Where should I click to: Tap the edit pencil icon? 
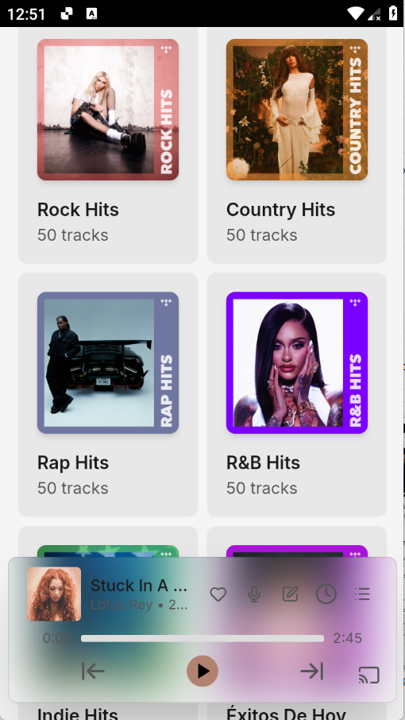(291, 594)
